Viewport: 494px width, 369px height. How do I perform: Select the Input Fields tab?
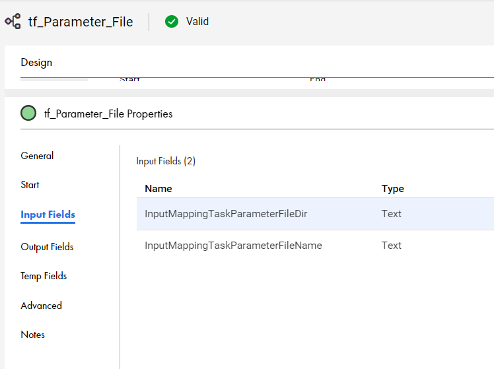tap(48, 215)
